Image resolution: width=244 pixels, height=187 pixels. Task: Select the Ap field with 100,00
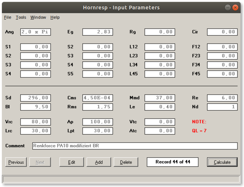98,122
